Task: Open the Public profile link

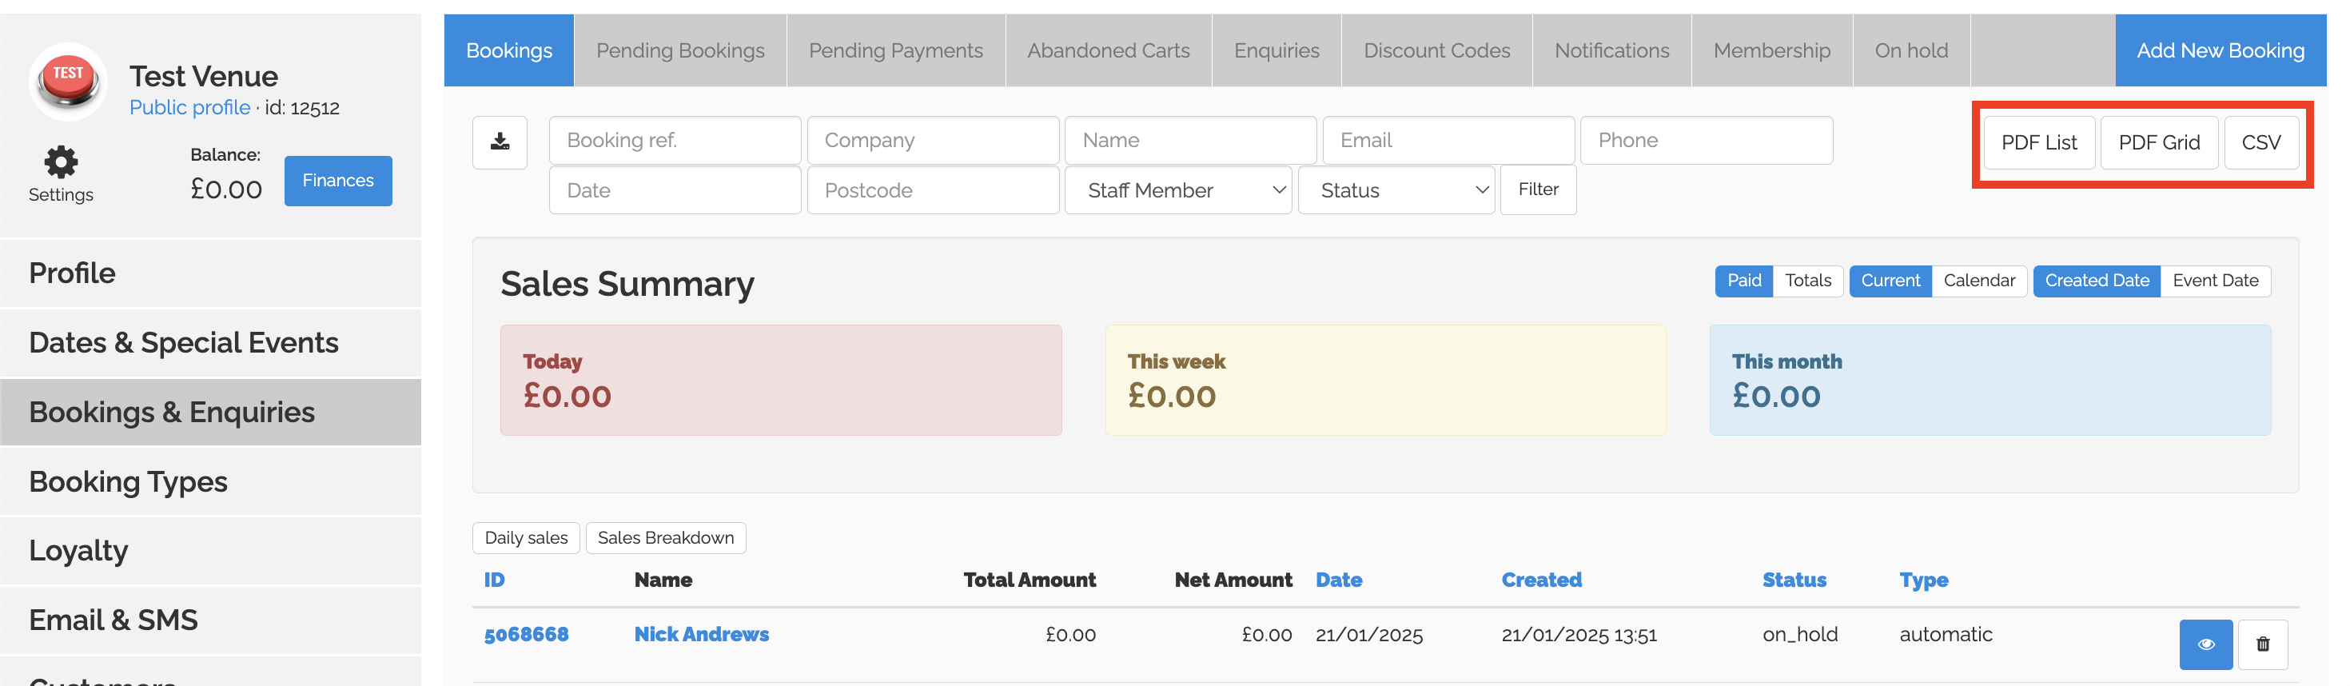Action: click(x=189, y=108)
